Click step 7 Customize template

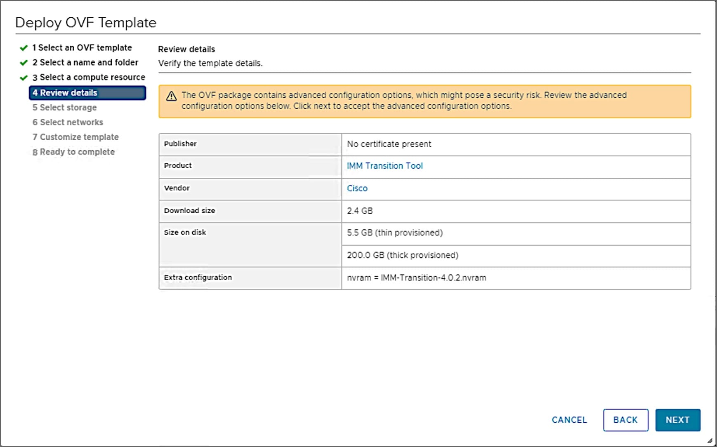coord(75,137)
